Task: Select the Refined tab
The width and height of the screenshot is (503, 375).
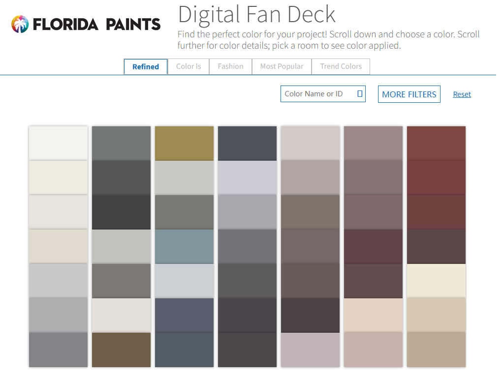Action: pos(146,67)
